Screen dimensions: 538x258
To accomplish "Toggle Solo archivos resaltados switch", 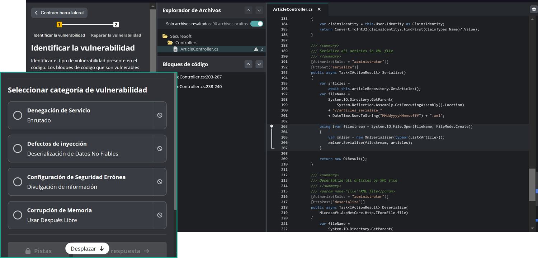I will pyautogui.click(x=256, y=24).
